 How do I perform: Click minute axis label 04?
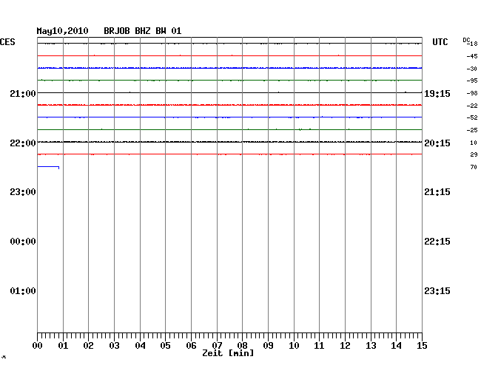[140, 346]
